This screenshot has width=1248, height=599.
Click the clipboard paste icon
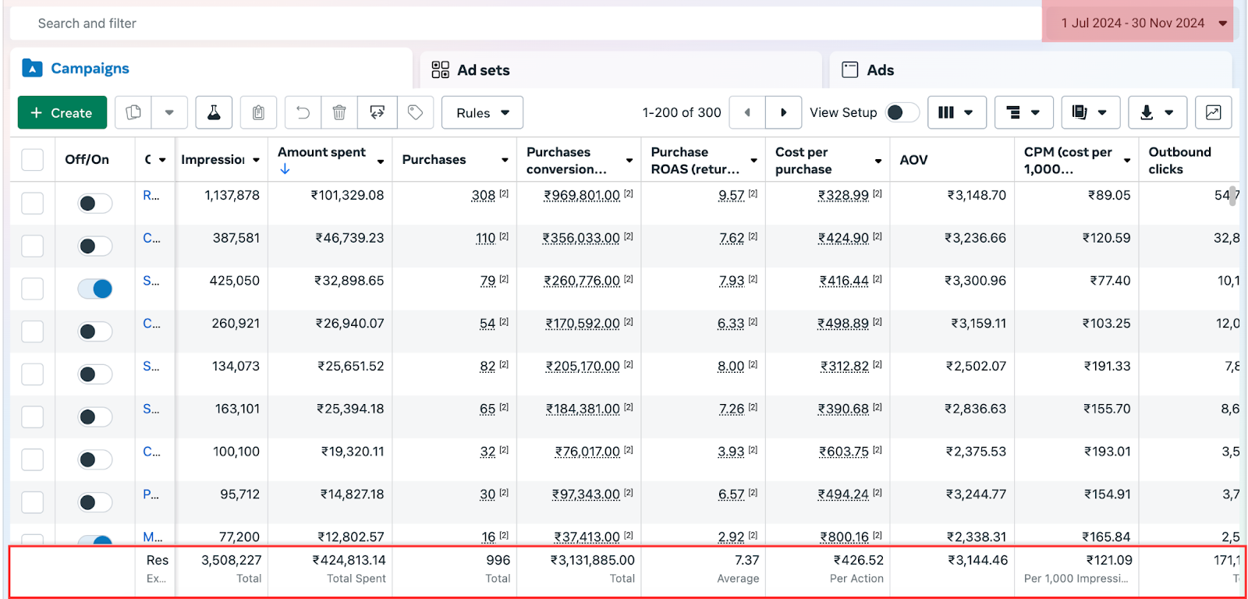tap(258, 113)
